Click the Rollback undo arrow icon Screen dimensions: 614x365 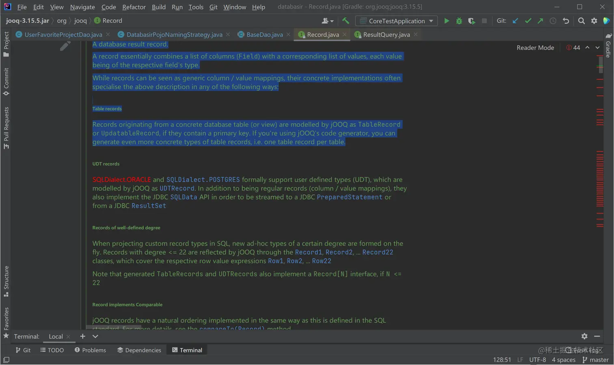coord(566,21)
